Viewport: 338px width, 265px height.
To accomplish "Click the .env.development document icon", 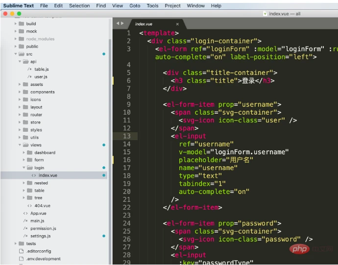I will [x=21, y=259].
